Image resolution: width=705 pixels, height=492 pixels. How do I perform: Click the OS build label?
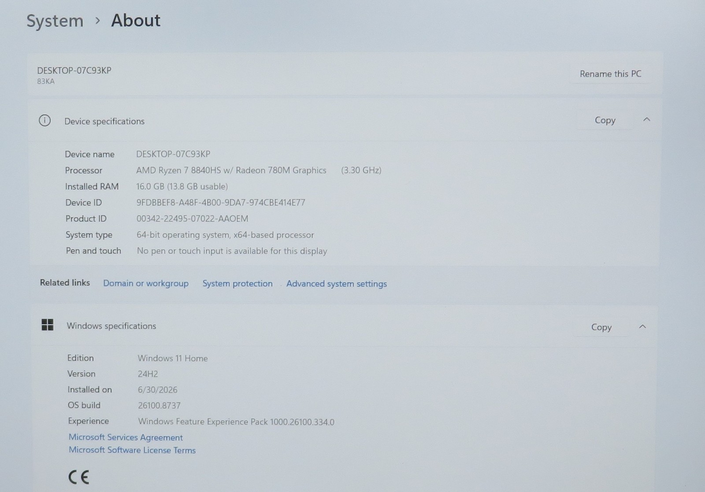[84, 405]
